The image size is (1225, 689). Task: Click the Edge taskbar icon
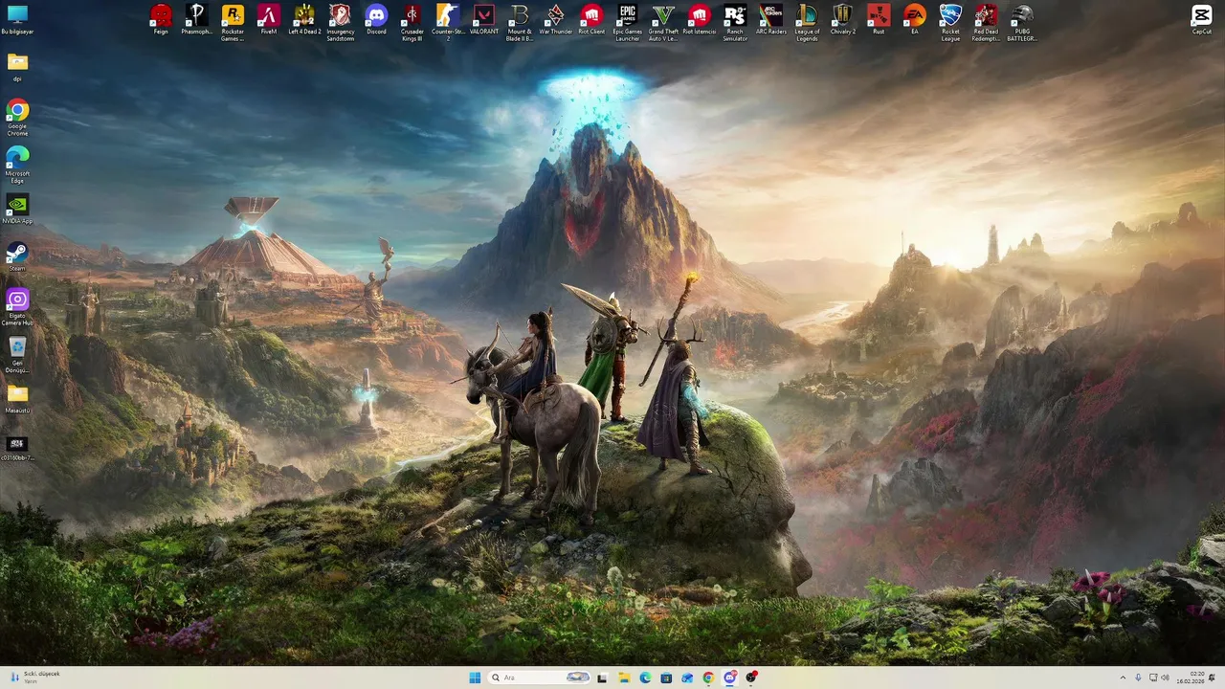coord(646,678)
